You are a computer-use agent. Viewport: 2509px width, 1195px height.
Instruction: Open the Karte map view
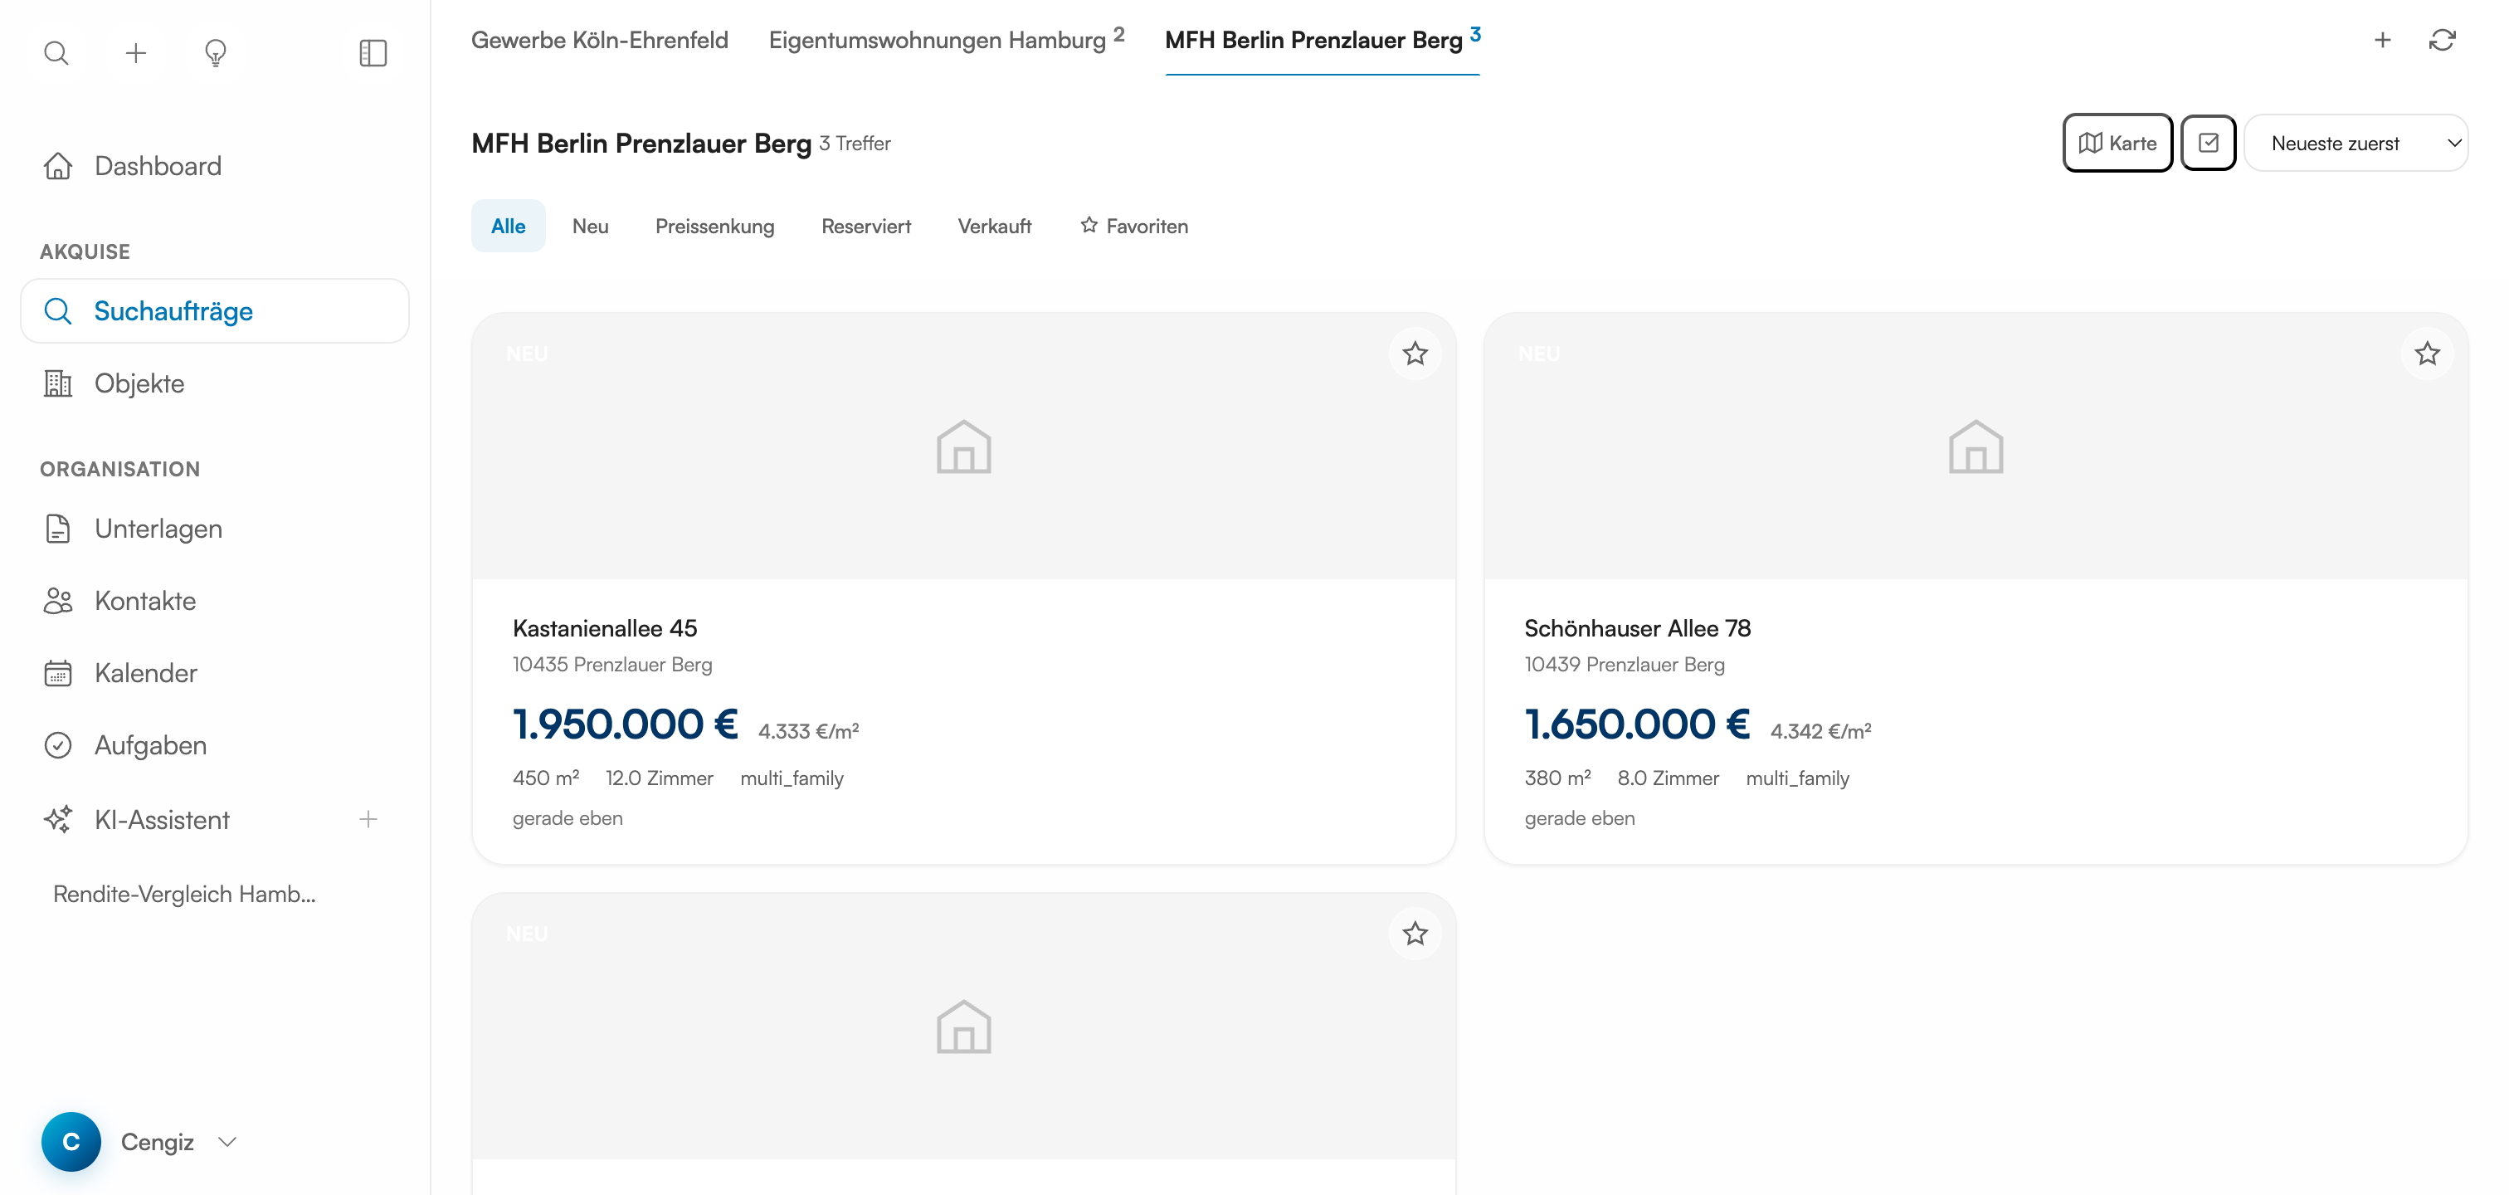[x=2117, y=144]
